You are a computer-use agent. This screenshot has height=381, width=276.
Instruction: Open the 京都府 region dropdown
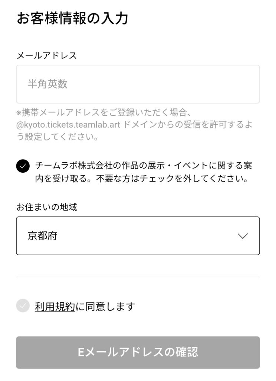(x=138, y=236)
